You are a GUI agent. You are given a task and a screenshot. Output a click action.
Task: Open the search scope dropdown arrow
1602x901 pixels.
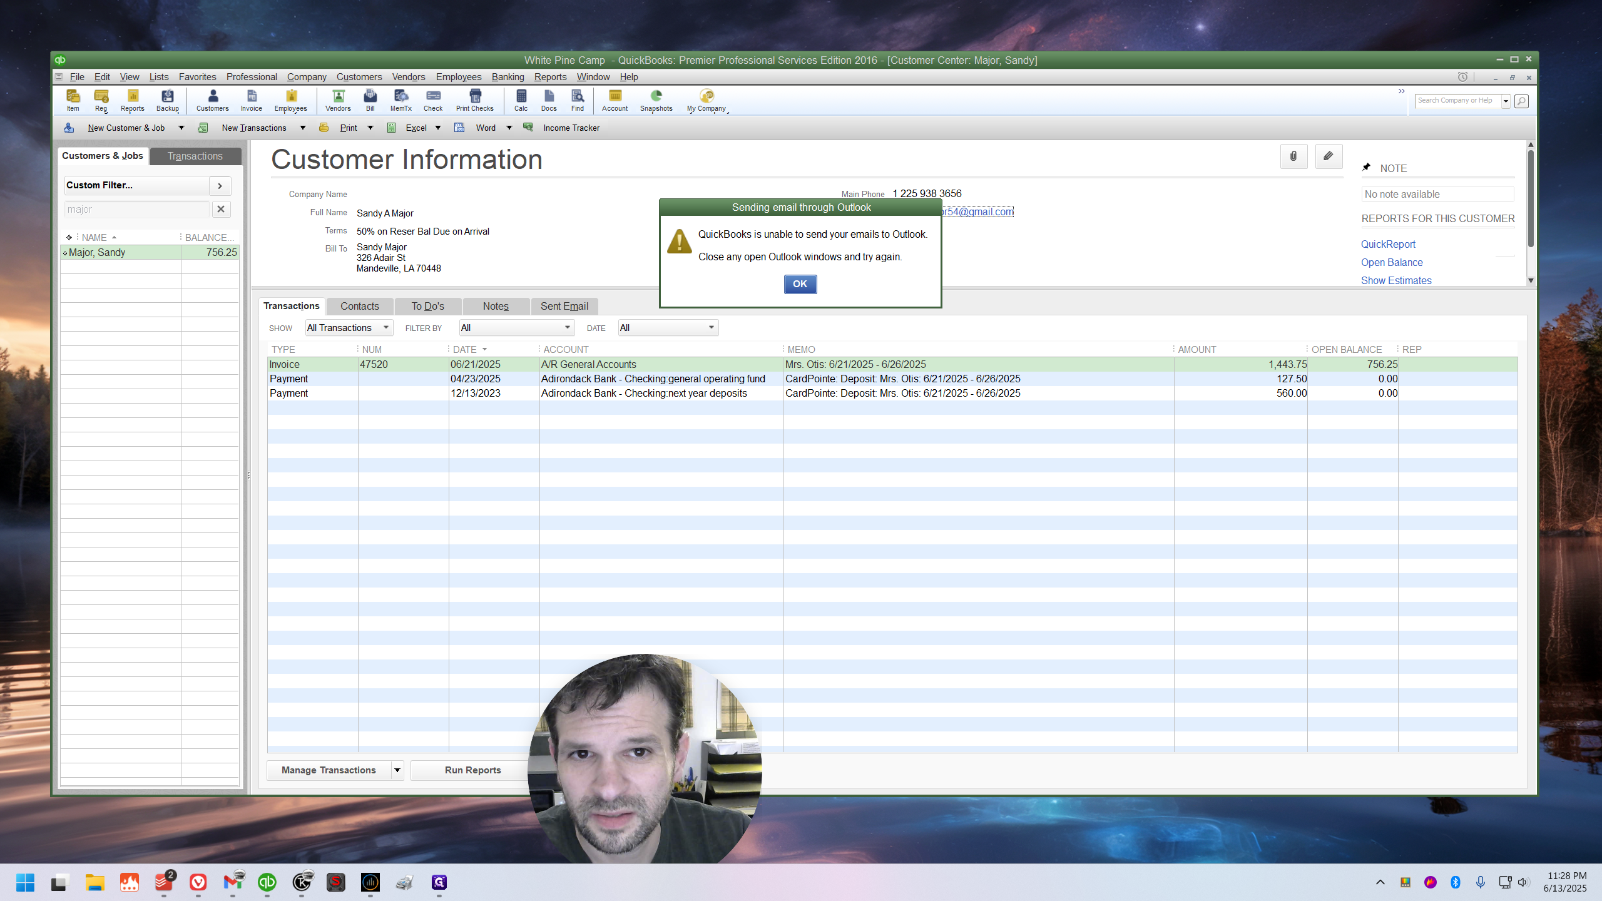pyautogui.click(x=1506, y=101)
